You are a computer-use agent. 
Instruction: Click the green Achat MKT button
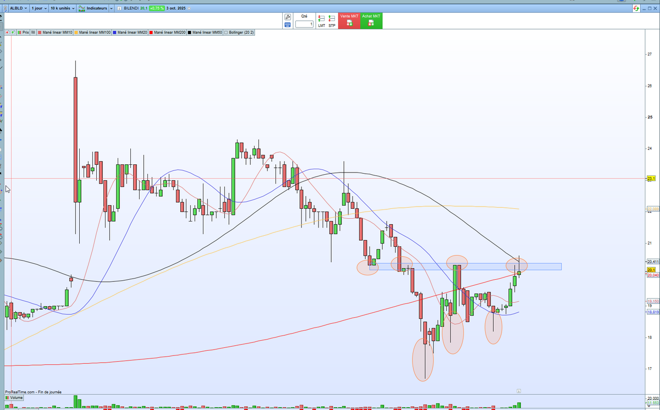[371, 21]
